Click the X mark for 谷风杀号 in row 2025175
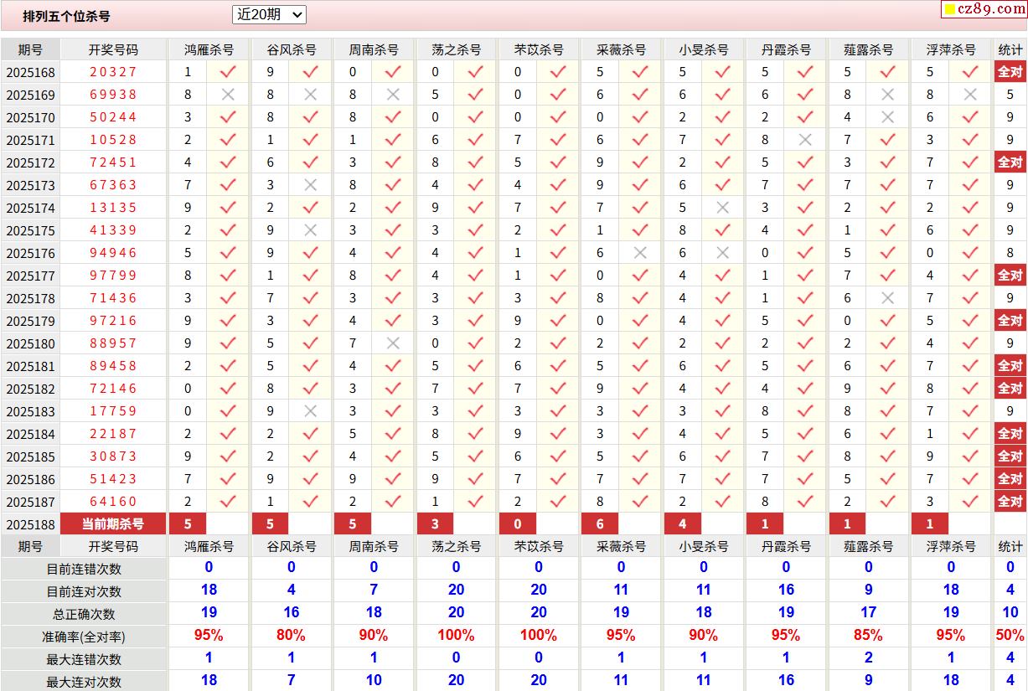 pyautogui.click(x=311, y=230)
